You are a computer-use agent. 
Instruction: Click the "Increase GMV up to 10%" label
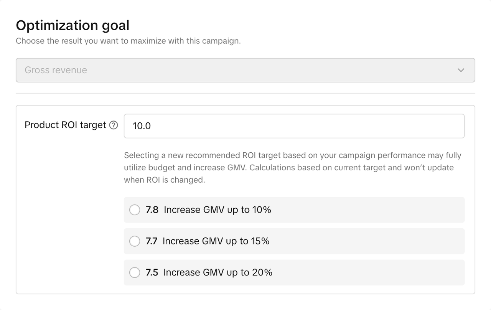(x=217, y=210)
